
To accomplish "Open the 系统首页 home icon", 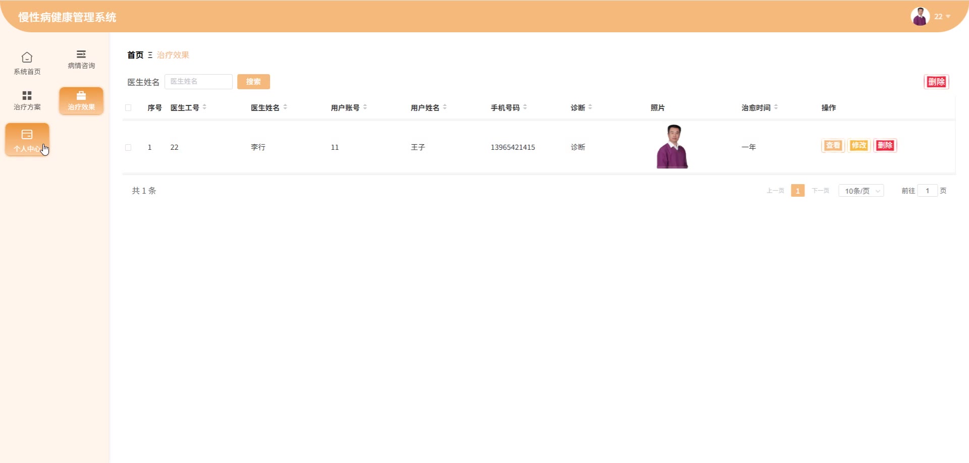I will point(27,57).
